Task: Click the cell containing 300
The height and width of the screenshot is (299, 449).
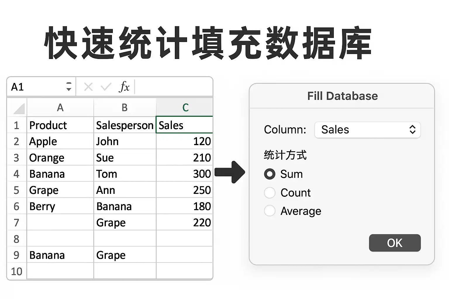Action: point(184,174)
